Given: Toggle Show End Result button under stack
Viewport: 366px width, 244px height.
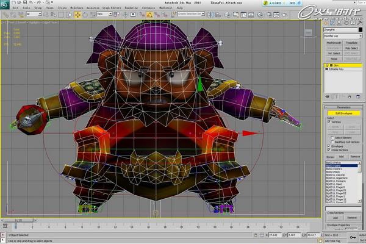Looking at the screenshot, I should [335, 96].
